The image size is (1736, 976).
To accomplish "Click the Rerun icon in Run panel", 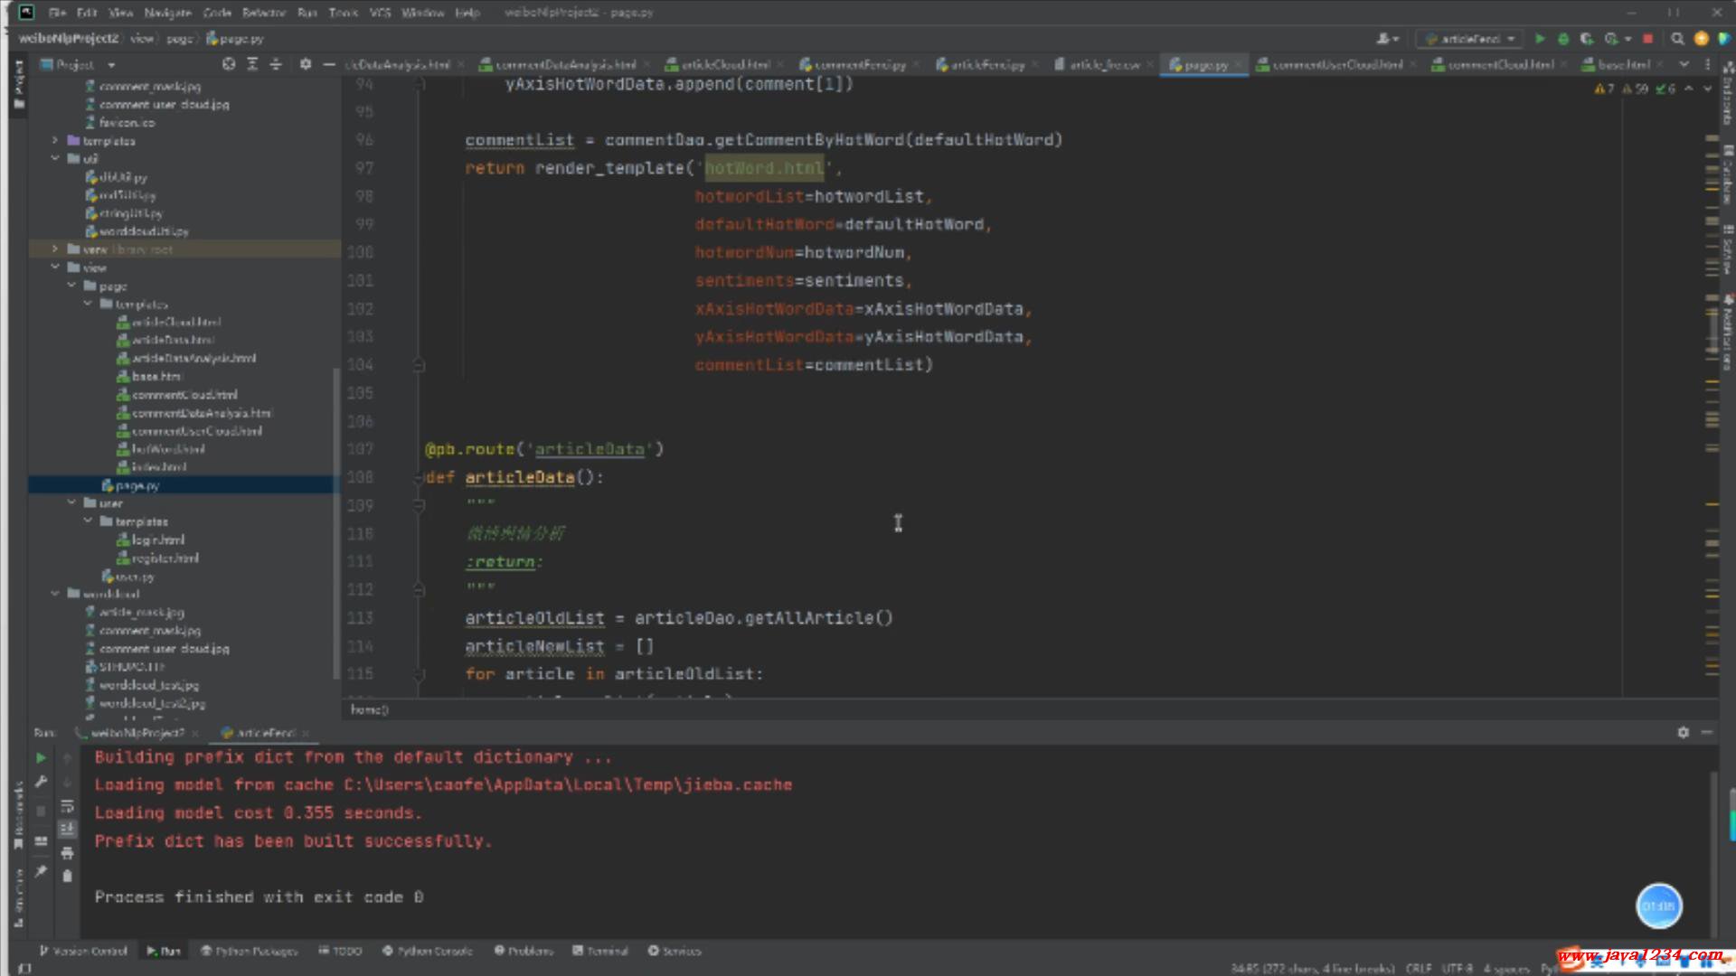I will [x=41, y=758].
